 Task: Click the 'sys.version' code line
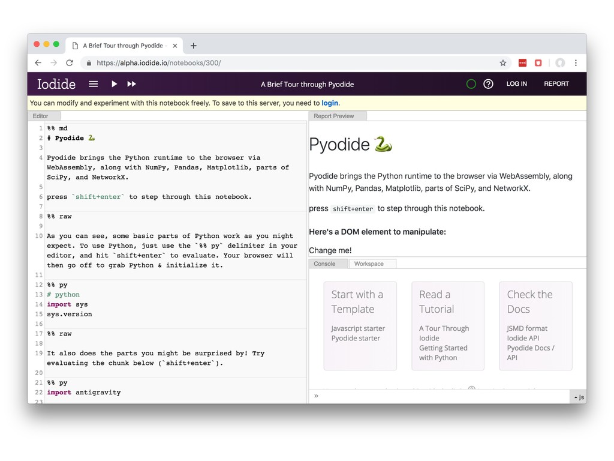click(x=70, y=315)
